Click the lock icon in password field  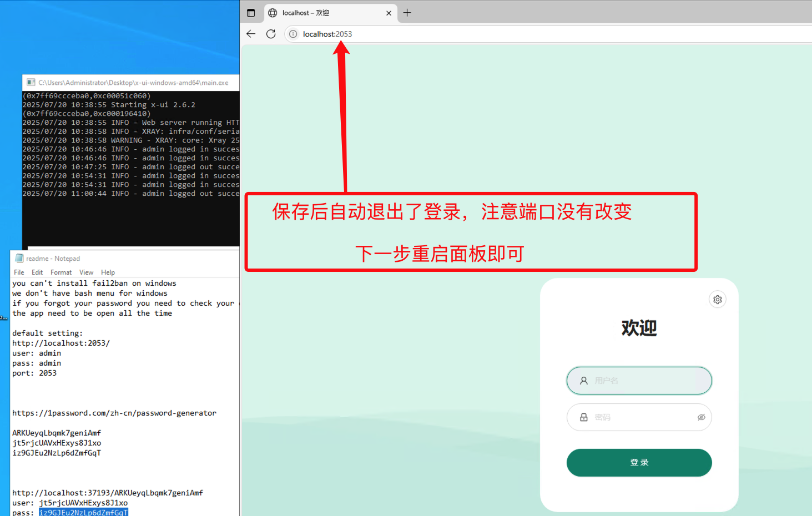[x=584, y=417]
